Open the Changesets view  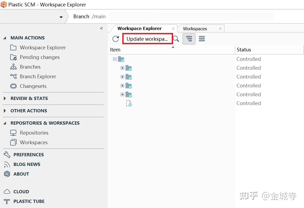[33, 86]
